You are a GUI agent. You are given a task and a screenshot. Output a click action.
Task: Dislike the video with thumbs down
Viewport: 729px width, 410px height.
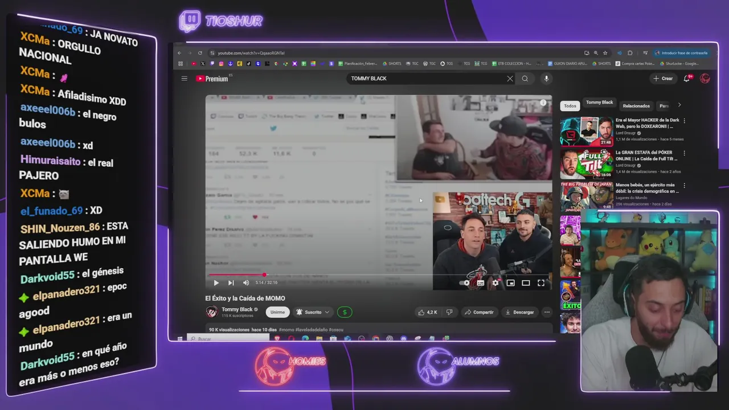(449, 312)
